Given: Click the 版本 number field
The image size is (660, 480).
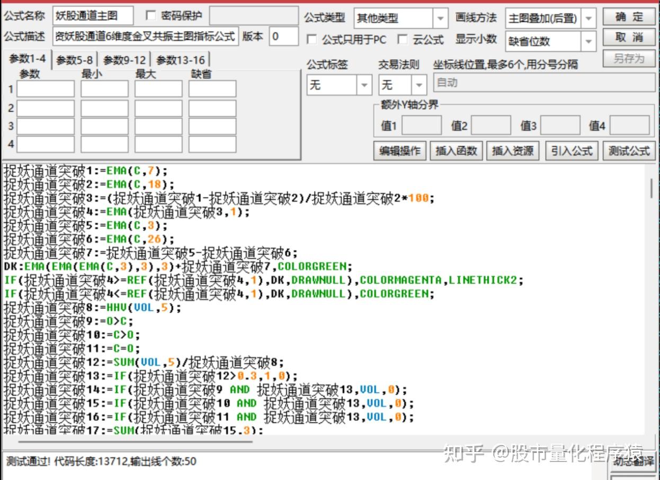Looking at the screenshot, I should pos(284,37).
